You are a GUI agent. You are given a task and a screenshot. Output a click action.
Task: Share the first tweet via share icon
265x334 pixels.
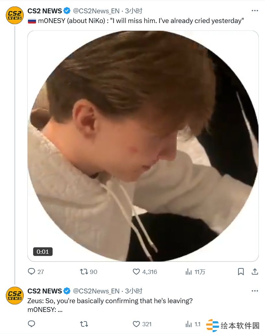(255, 271)
